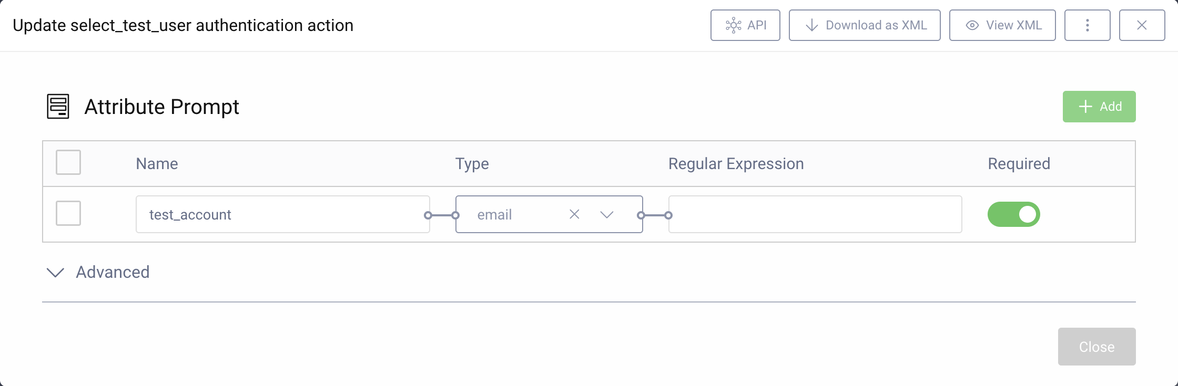This screenshot has width=1178, height=386.
Task: Click the Type dropdown chevron arrow
Action: pos(607,214)
